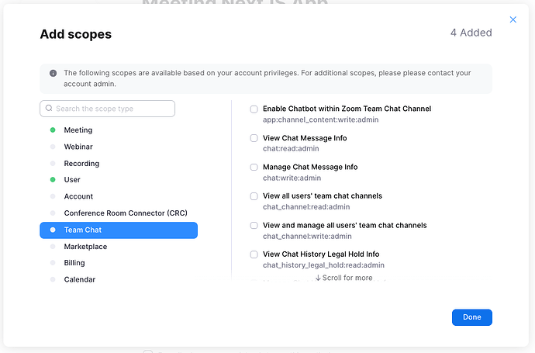Click the info icon in the notice banner

tap(53, 73)
